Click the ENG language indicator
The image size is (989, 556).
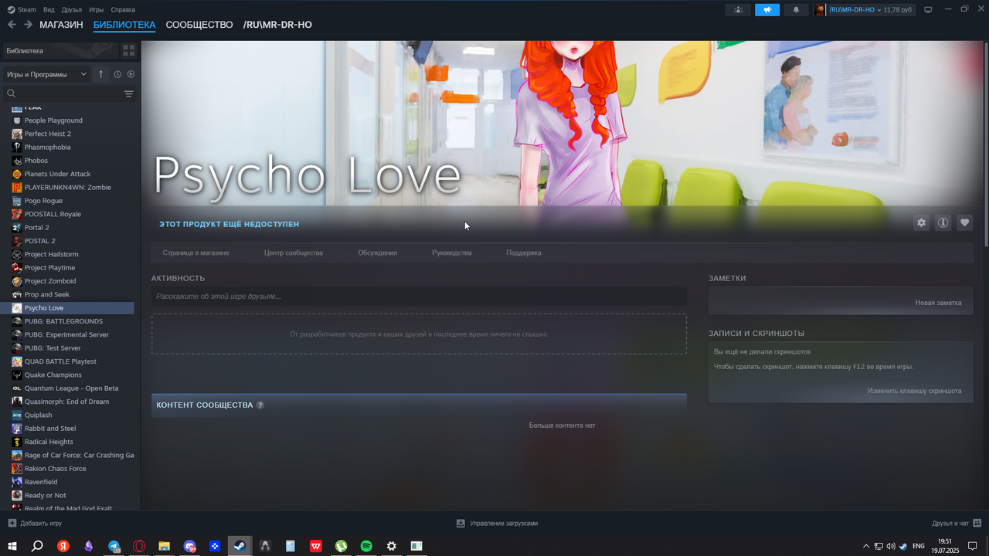(919, 546)
